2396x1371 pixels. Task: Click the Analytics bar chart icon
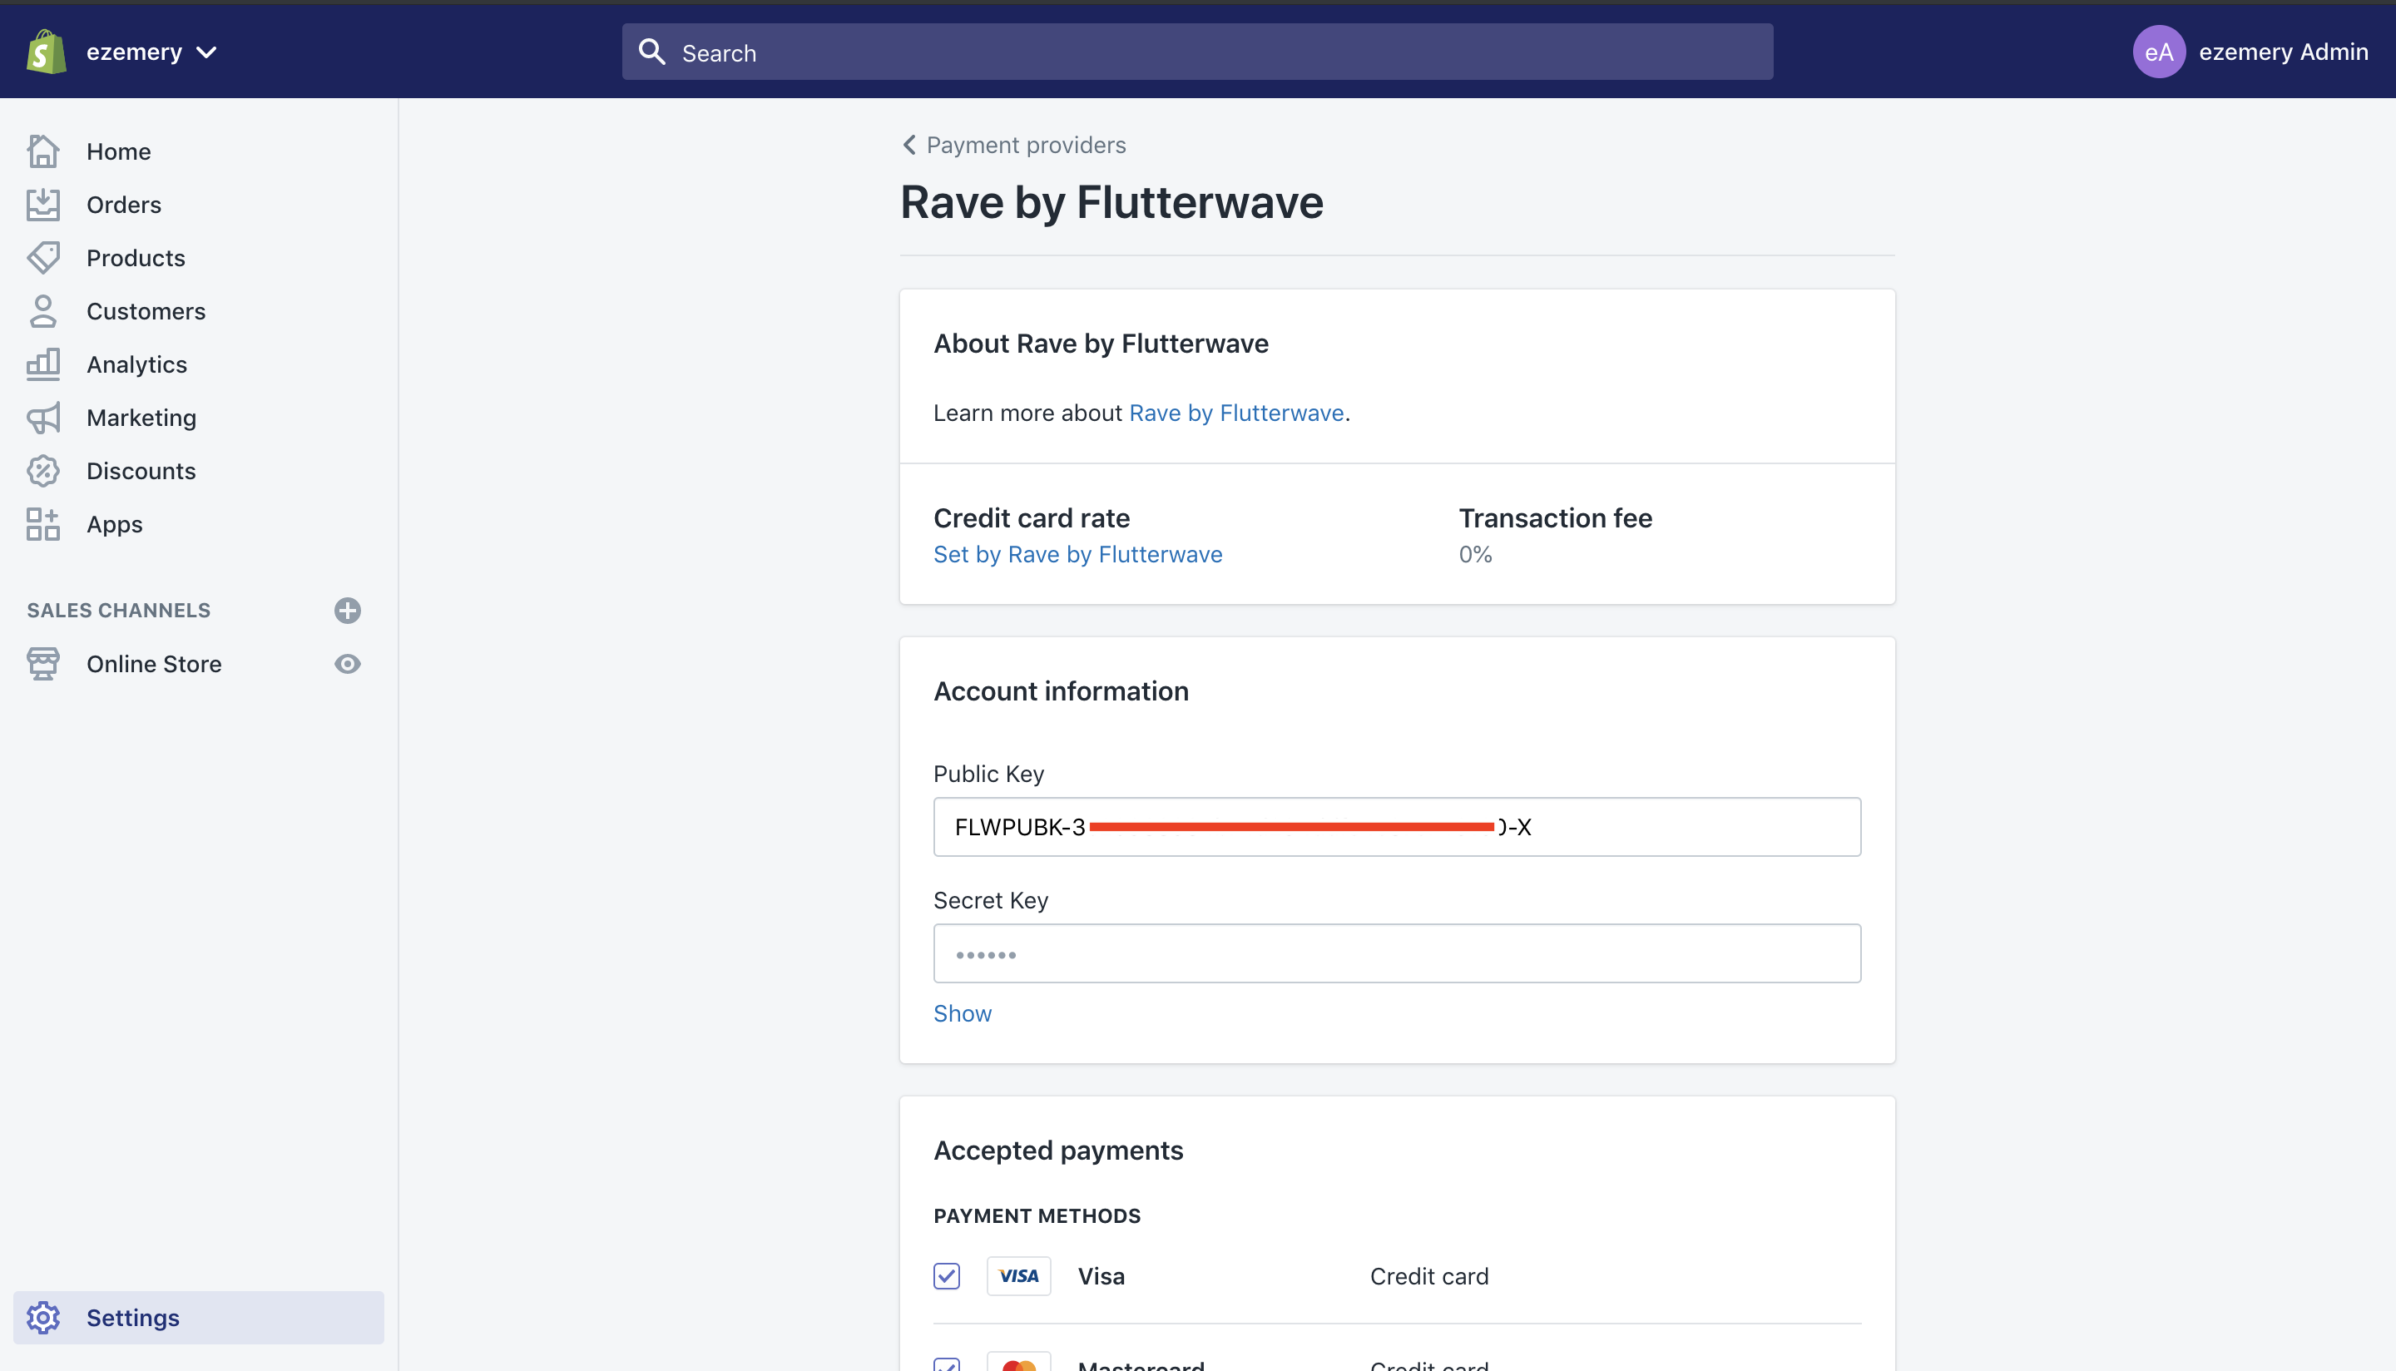(x=43, y=364)
